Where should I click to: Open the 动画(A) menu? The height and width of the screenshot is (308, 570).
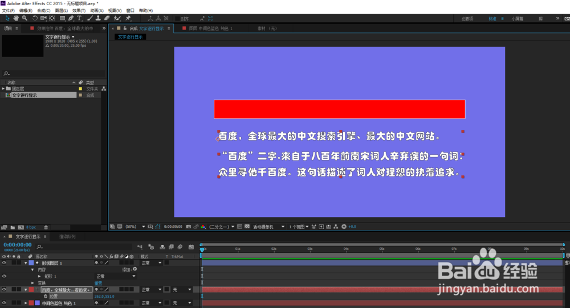97,11
